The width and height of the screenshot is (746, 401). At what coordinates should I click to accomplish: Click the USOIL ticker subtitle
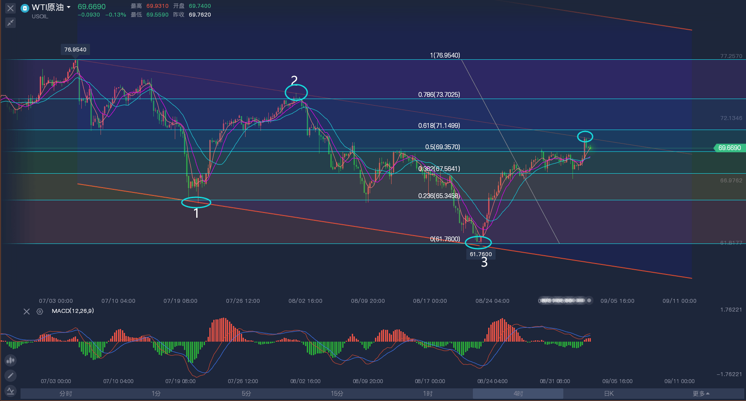(x=40, y=17)
